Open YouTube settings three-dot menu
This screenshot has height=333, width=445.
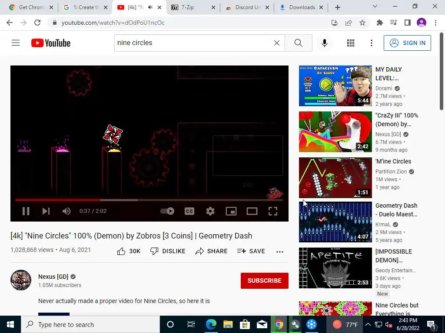click(x=371, y=43)
